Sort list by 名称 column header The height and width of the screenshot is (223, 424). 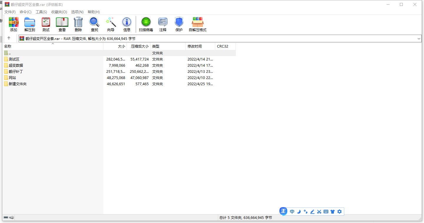[x=8, y=46]
